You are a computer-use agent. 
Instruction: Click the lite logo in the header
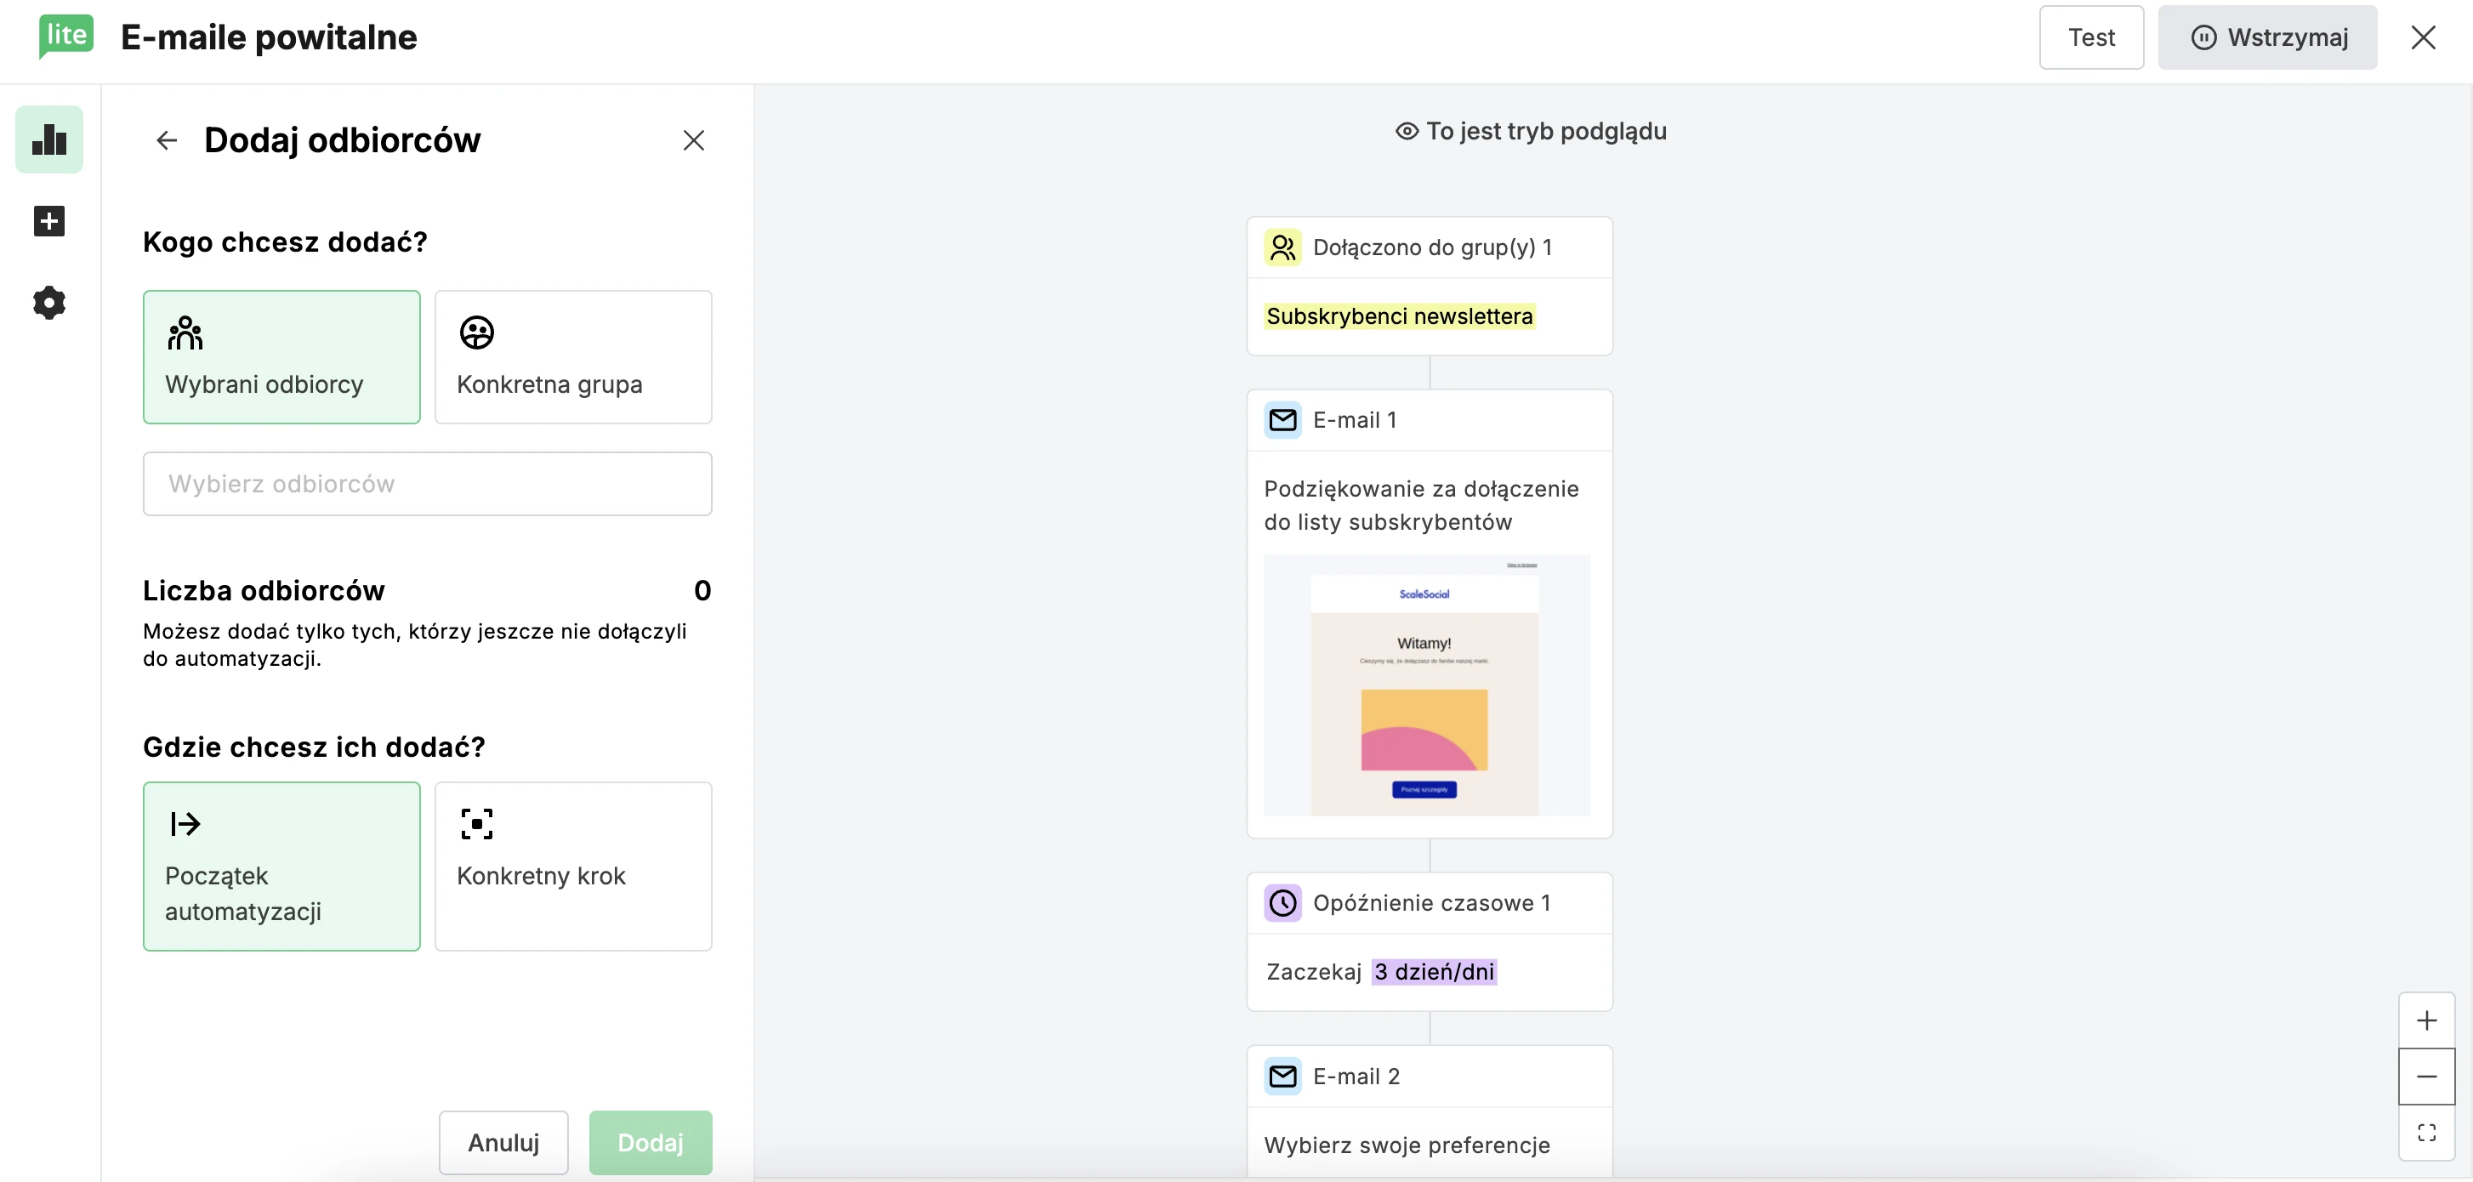[x=65, y=37]
